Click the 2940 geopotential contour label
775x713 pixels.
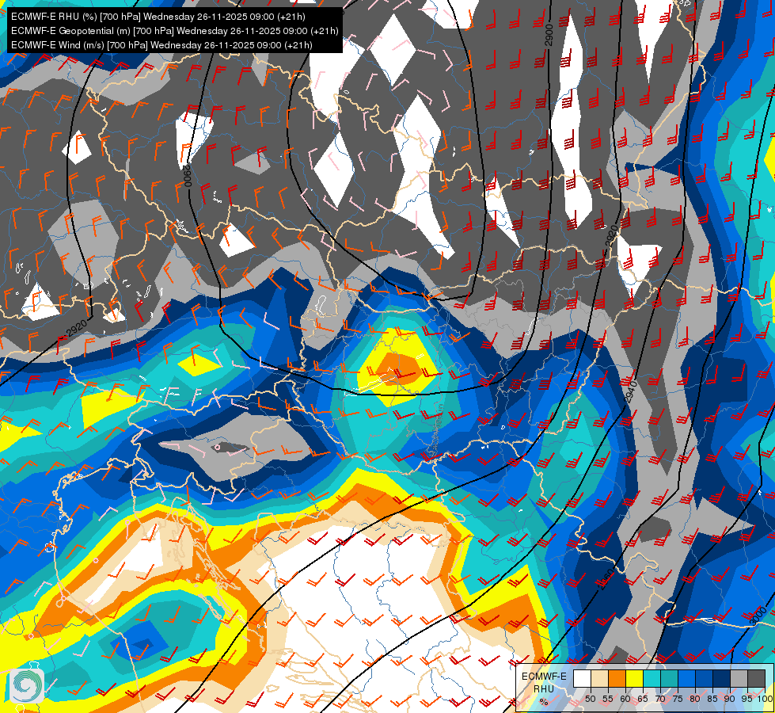point(629,392)
